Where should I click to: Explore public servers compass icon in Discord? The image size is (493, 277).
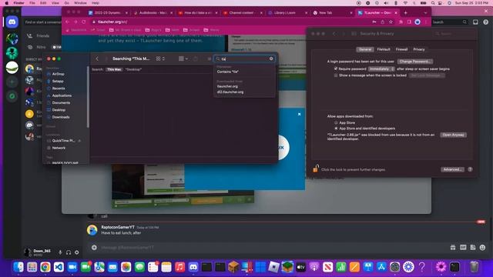click(12, 96)
